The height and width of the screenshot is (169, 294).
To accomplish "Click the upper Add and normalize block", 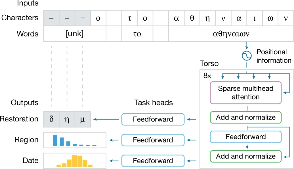I will pyautogui.click(x=246, y=117).
